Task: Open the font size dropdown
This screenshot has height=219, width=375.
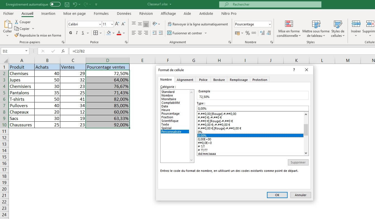Action: click(112, 24)
